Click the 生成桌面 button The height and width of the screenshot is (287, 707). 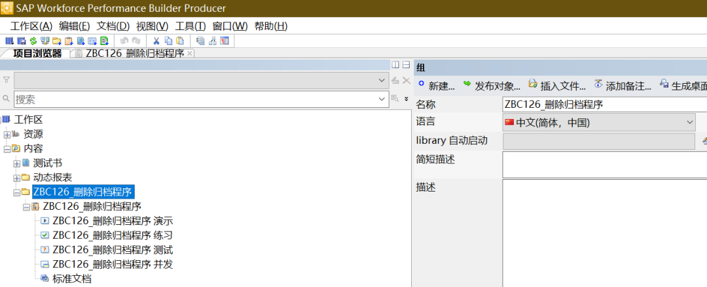(683, 85)
